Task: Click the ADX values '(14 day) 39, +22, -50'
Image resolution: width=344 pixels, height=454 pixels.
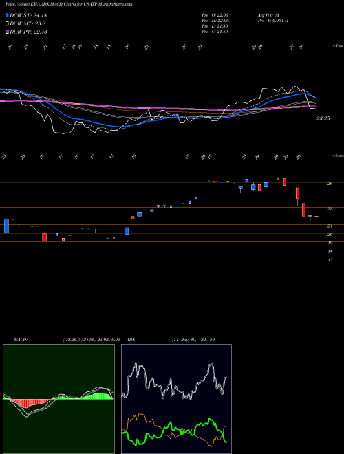Action: (x=193, y=340)
